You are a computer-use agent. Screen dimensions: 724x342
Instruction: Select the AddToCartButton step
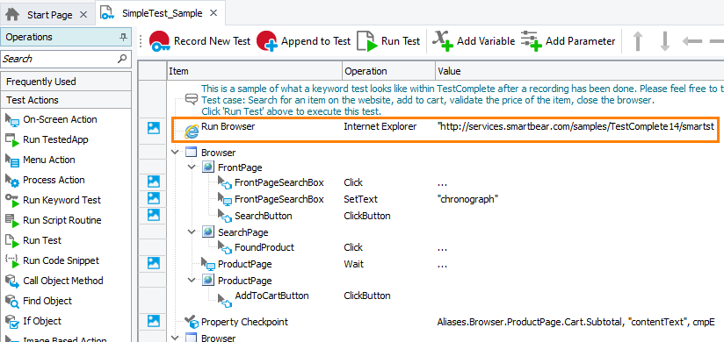pyautogui.click(x=271, y=296)
